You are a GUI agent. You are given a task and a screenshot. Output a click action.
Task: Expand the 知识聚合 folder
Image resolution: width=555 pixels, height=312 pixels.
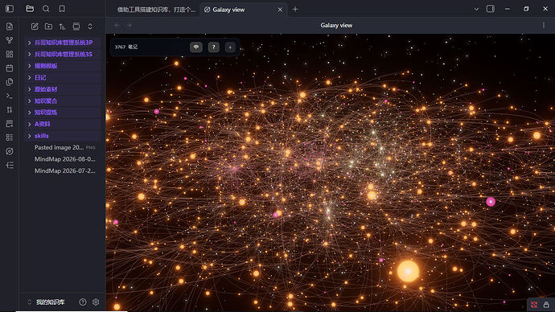62,101
